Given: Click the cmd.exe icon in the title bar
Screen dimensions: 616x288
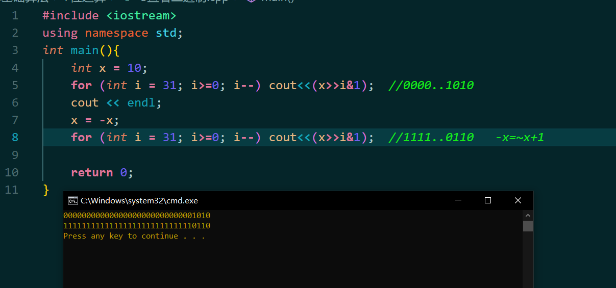Looking at the screenshot, I should pyautogui.click(x=72, y=201).
